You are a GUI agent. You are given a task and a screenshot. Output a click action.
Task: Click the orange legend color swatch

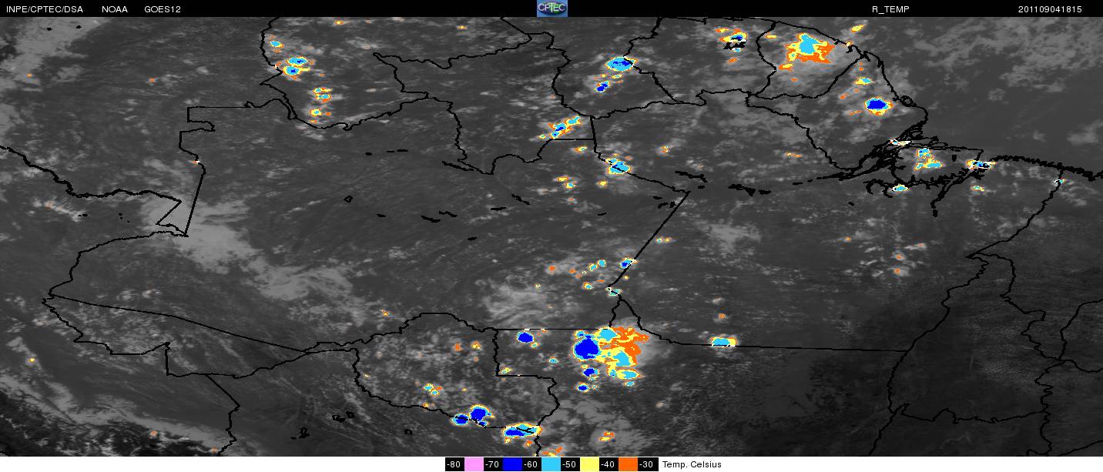coord(628,464)
